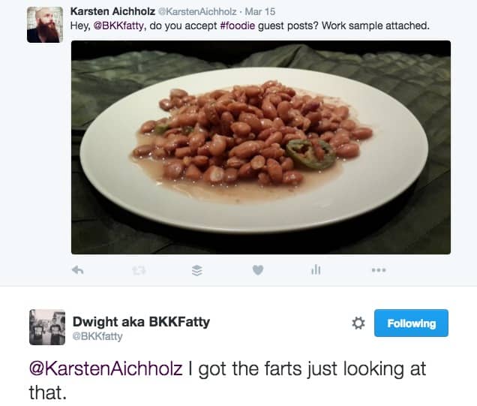The image size is (477, 406).
Task: Click the Buffer stack icon below photo
Action: coord(196,270)
